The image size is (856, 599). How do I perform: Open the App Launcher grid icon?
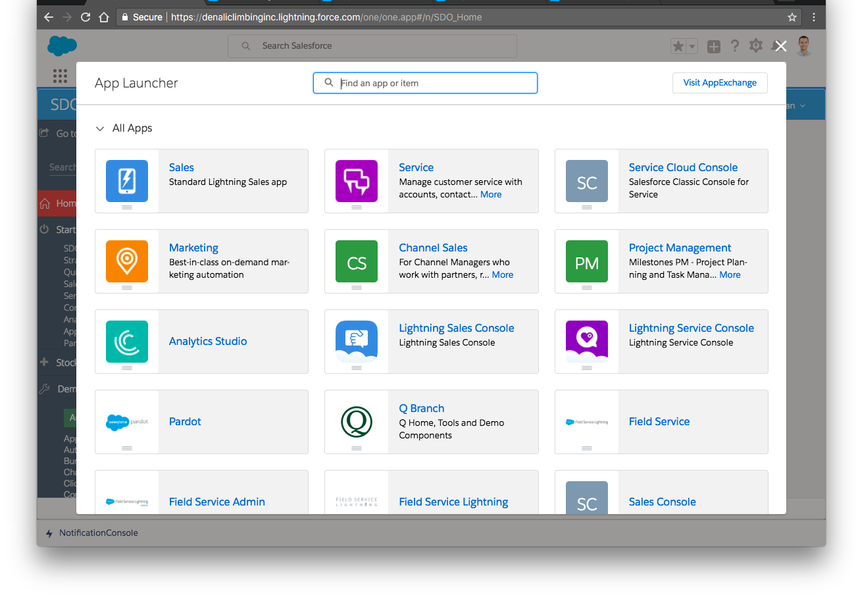click(60, 75)
